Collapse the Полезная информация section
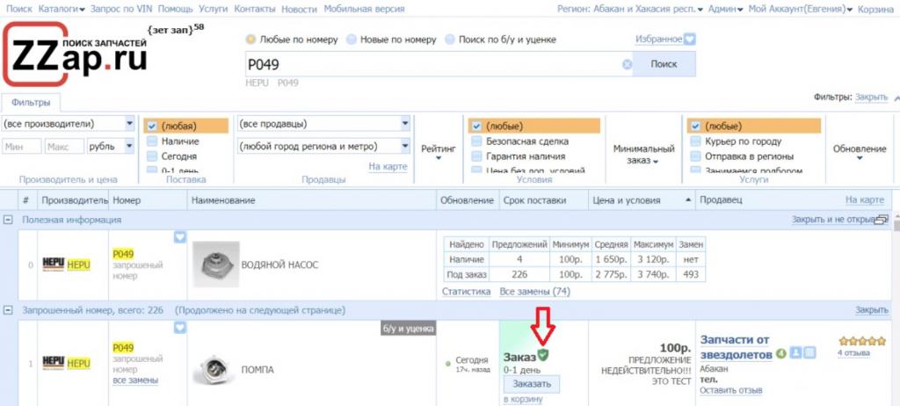900x406 pixels. [x=9, y=220]
